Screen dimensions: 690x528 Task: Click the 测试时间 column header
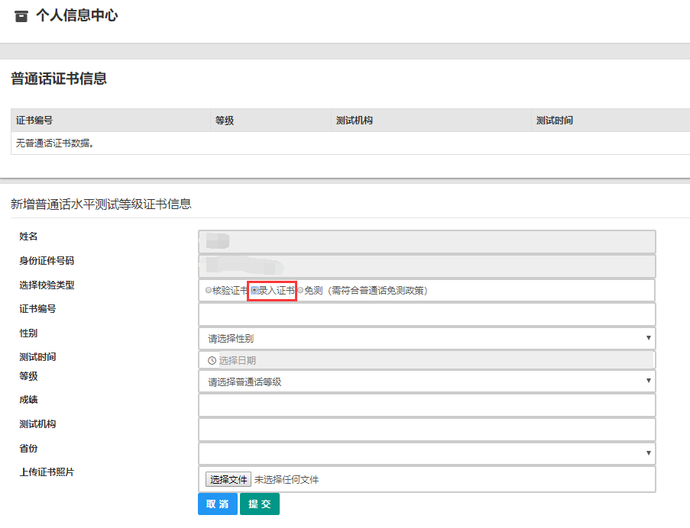coord(553,120)
